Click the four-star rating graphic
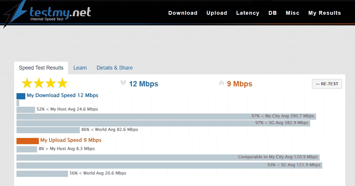 click(45, 83)
